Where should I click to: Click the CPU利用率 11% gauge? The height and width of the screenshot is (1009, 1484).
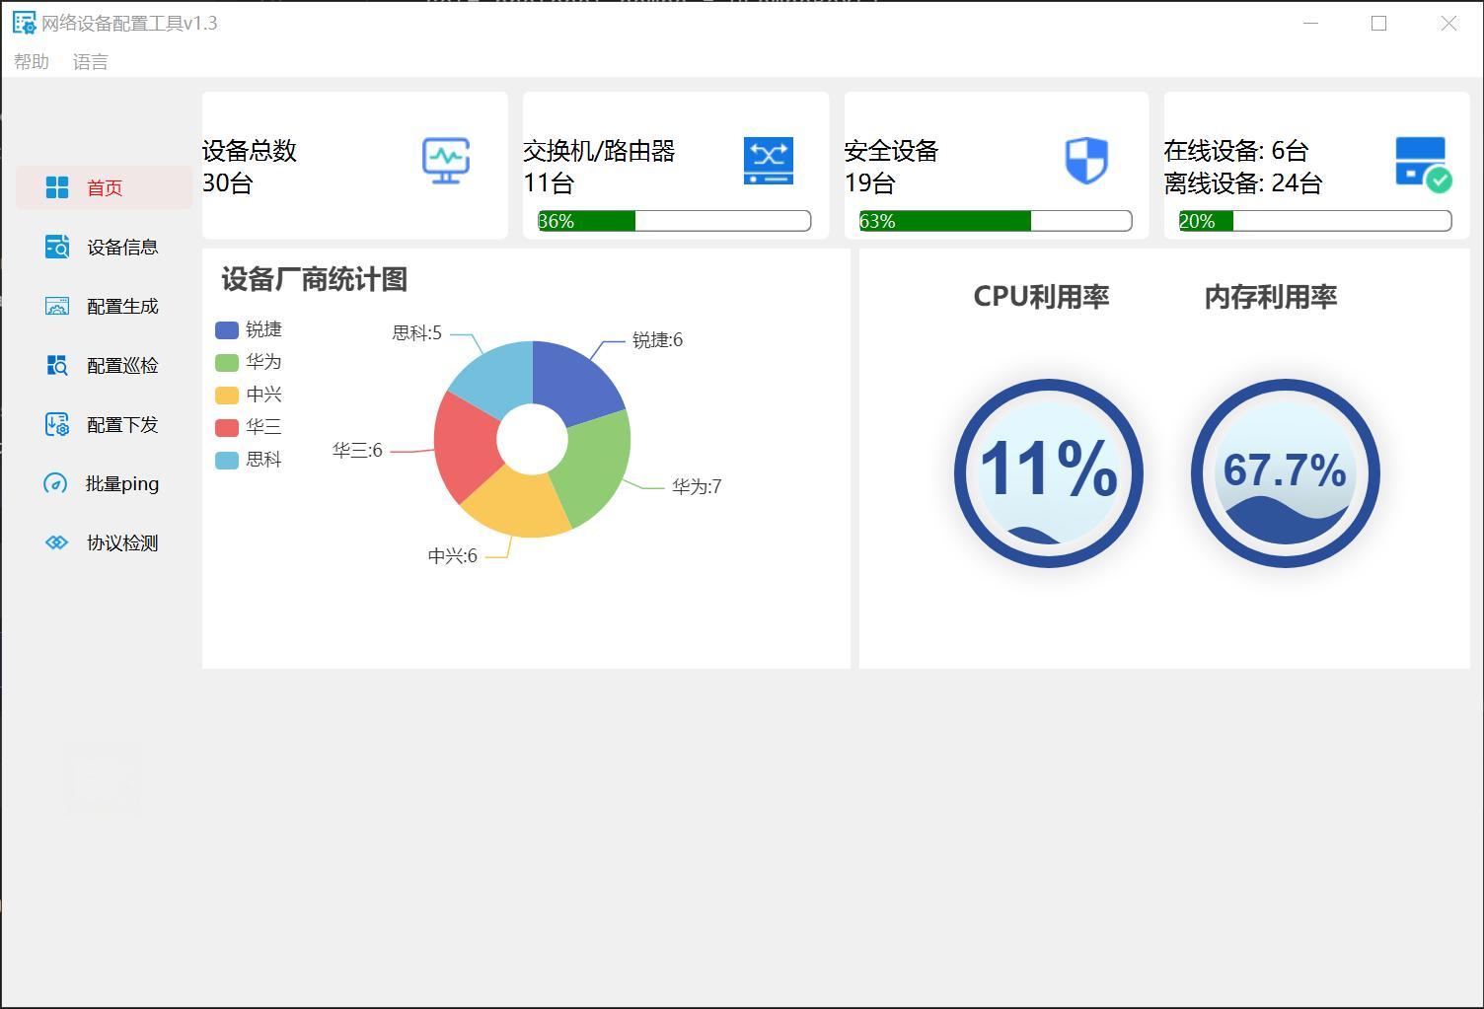tap(1048, 472)
